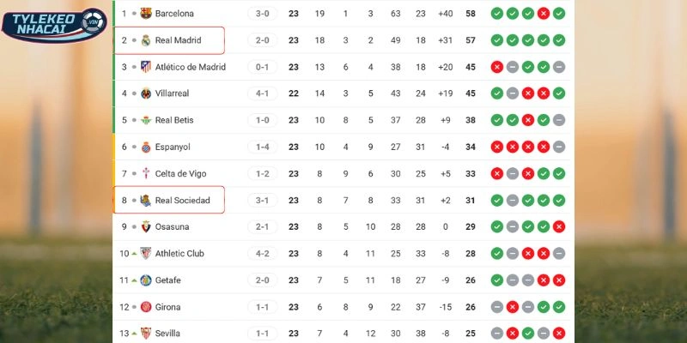Open the Sevilla team page

(x=167, y=333)
